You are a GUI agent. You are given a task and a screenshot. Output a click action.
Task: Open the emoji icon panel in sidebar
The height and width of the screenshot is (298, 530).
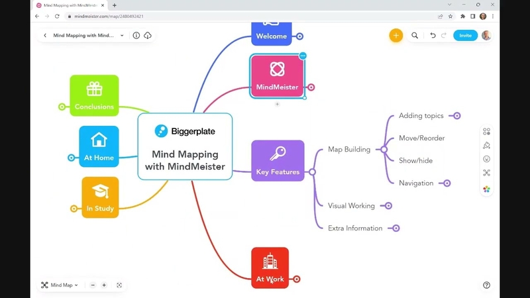(x=486, y=159)
